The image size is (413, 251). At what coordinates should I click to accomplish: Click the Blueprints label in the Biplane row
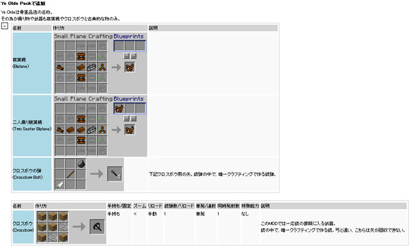[129, 36]
